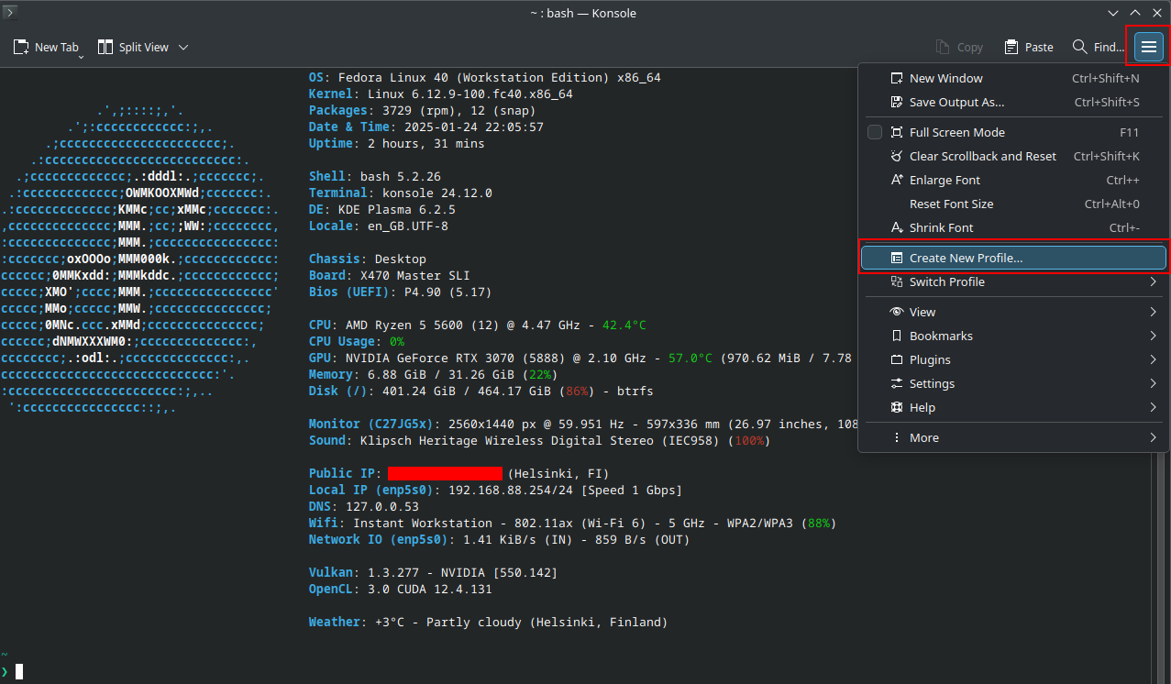The height and width of the screenshot is (684, 1171).
Task: Click the Enlarge Font icon
Action: [897, 180]
